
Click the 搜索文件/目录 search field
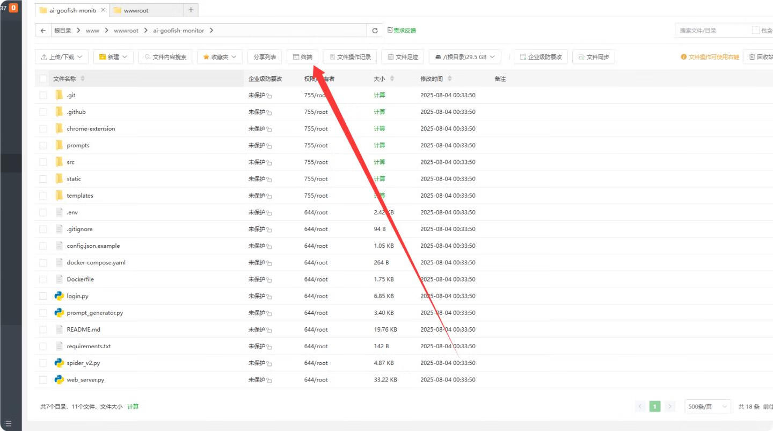[x=711, y=31]
